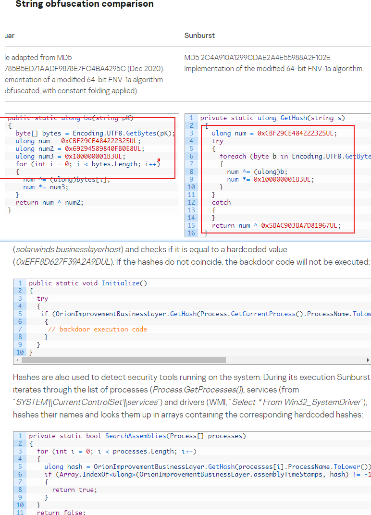Click the '// backdoor execution code' comment
Screen dimensions: 371x515
click(97, 329)
